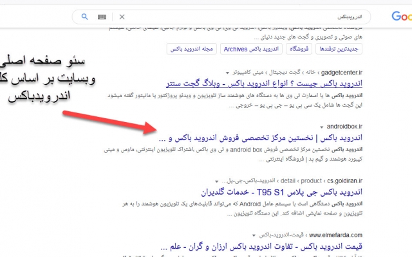Open the gadgetcenter.ir result title link
Viewport: 412px width, 257px height.
pyautogui.click(x=264, y=84)
